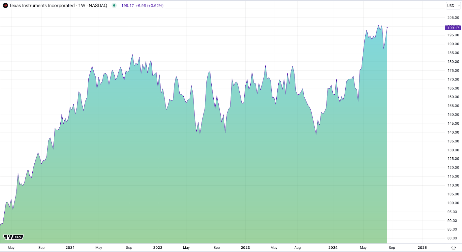
Task: Click the 180.00 price axis label
Action: [x=453, y=62]
